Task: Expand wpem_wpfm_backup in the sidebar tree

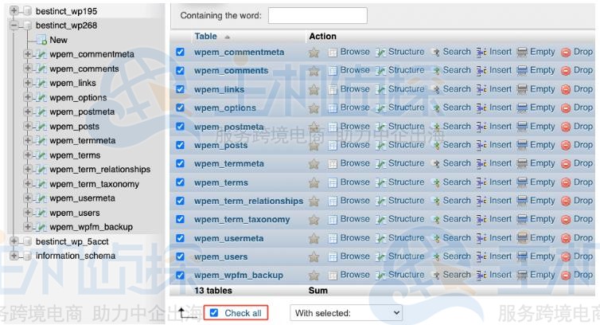Action: 28,227
